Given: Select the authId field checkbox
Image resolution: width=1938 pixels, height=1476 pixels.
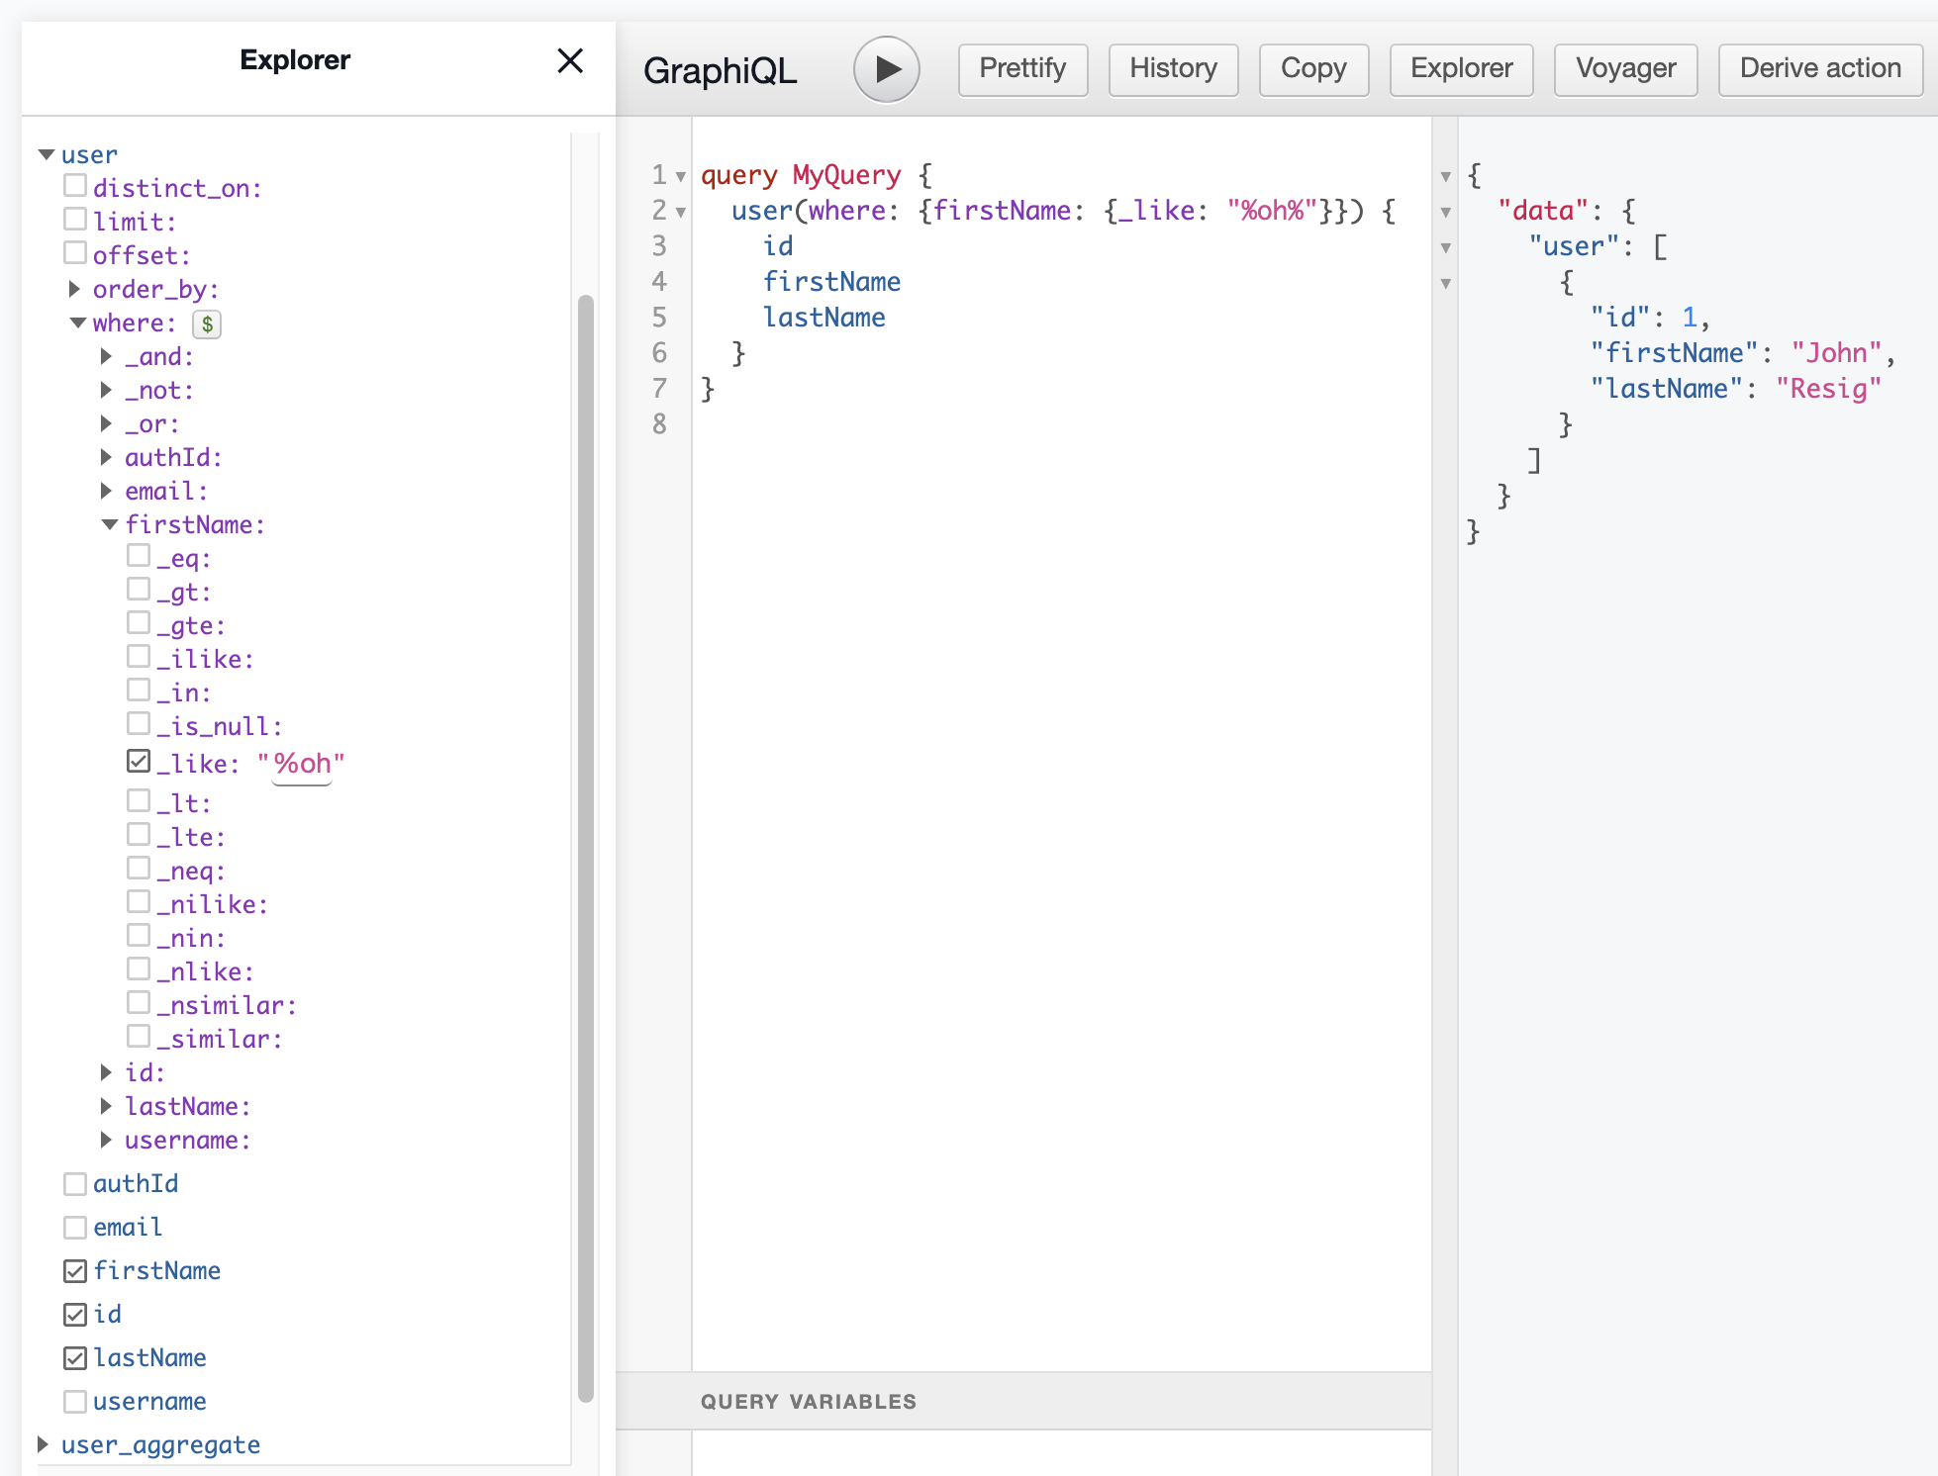Looking at the screenshot, I should coord(75,1184).
